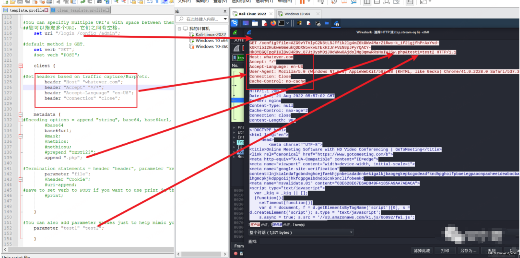Screen dimensions: 520x258
Task: Click the 另存为... button
Action: click(468, 250)
